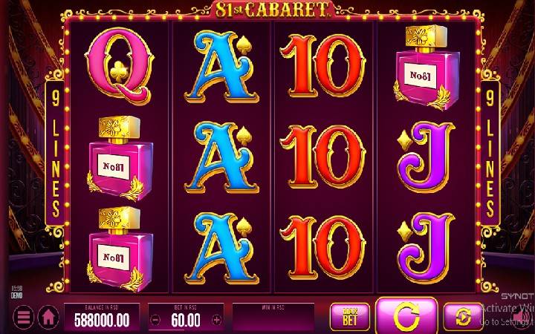The height and width of the screenshot is (334, 535).
Task: Click the Win display panel
Action: point(273,318)
